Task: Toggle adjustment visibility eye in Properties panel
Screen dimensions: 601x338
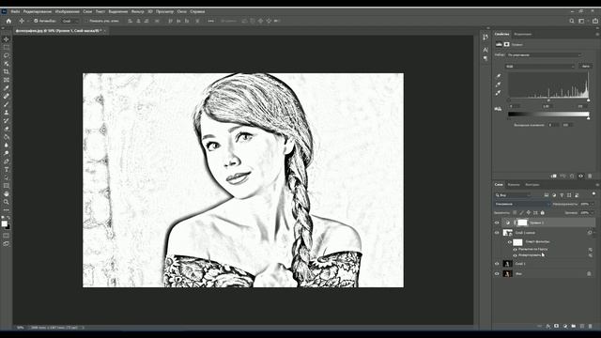Action: pos(580,176)
